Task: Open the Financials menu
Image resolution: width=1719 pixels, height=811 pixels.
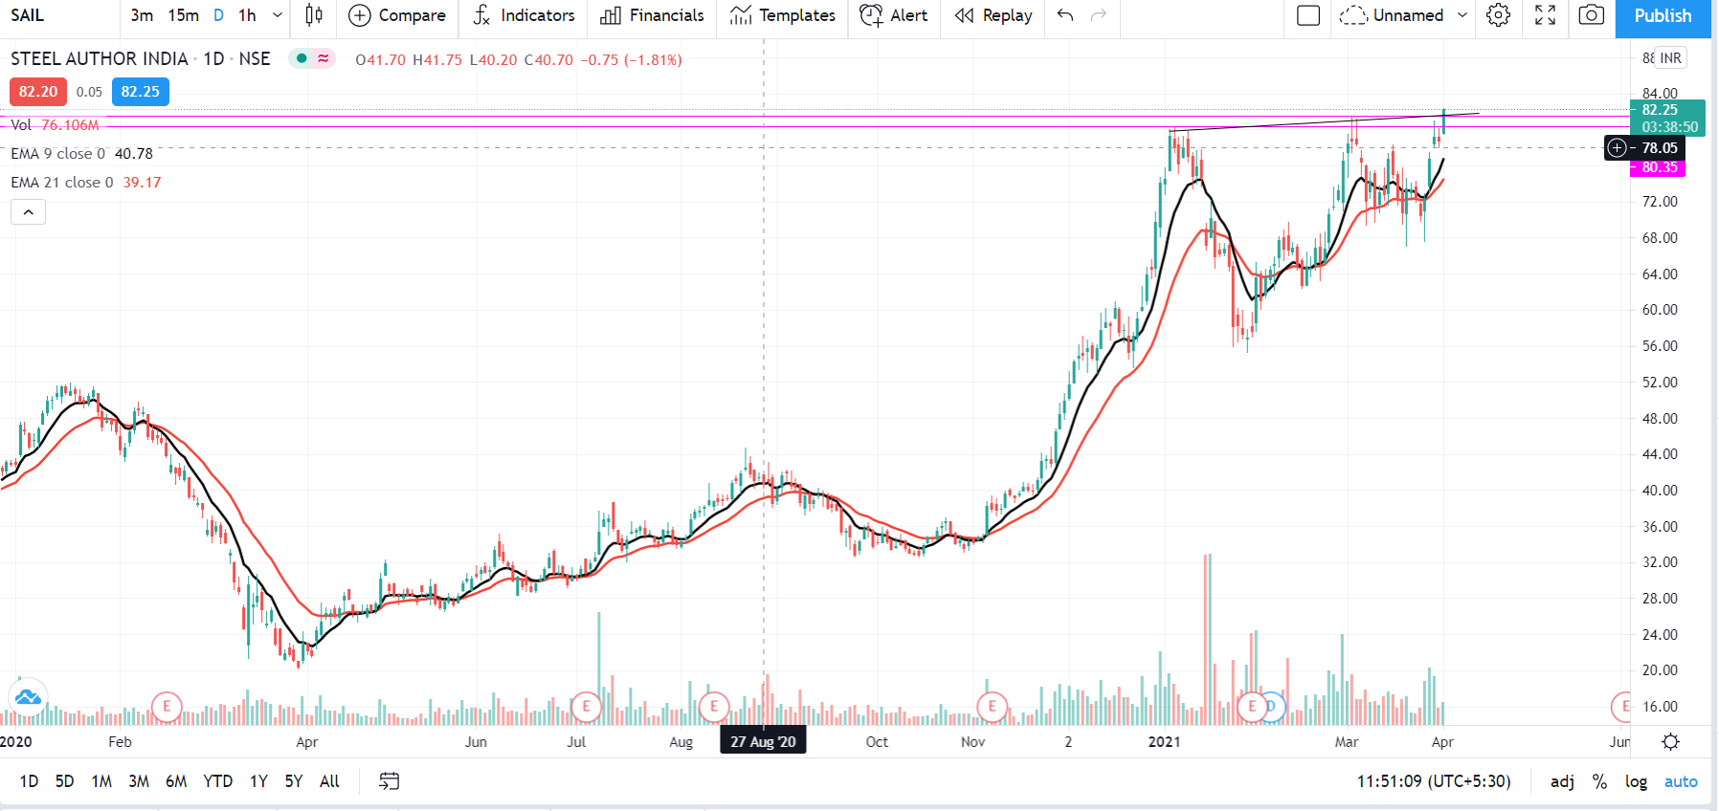Action: (x=652, y=15)
